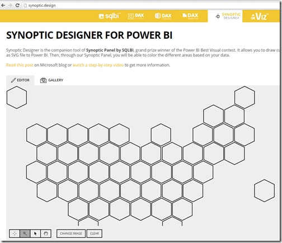Reload the page with the refresh icon

tap(17, 6)
